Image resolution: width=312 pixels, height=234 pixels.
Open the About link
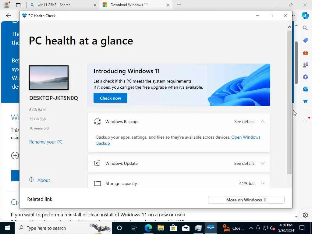click(x=44, y=180)
